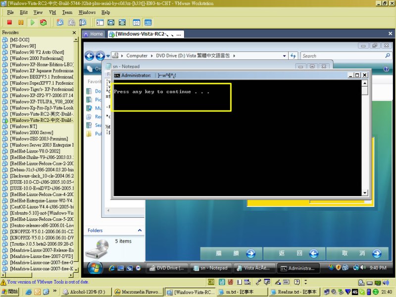Switch to quick switch mode icon
Image resolution: width=396 pixels, height=297 pixels.
pyautogui.click(x=111, y=22)
